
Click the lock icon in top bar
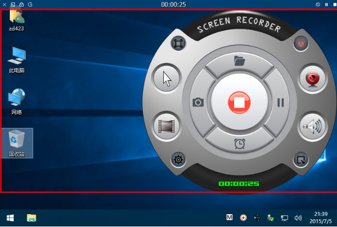pyautogui.click(x=22, y=5)
